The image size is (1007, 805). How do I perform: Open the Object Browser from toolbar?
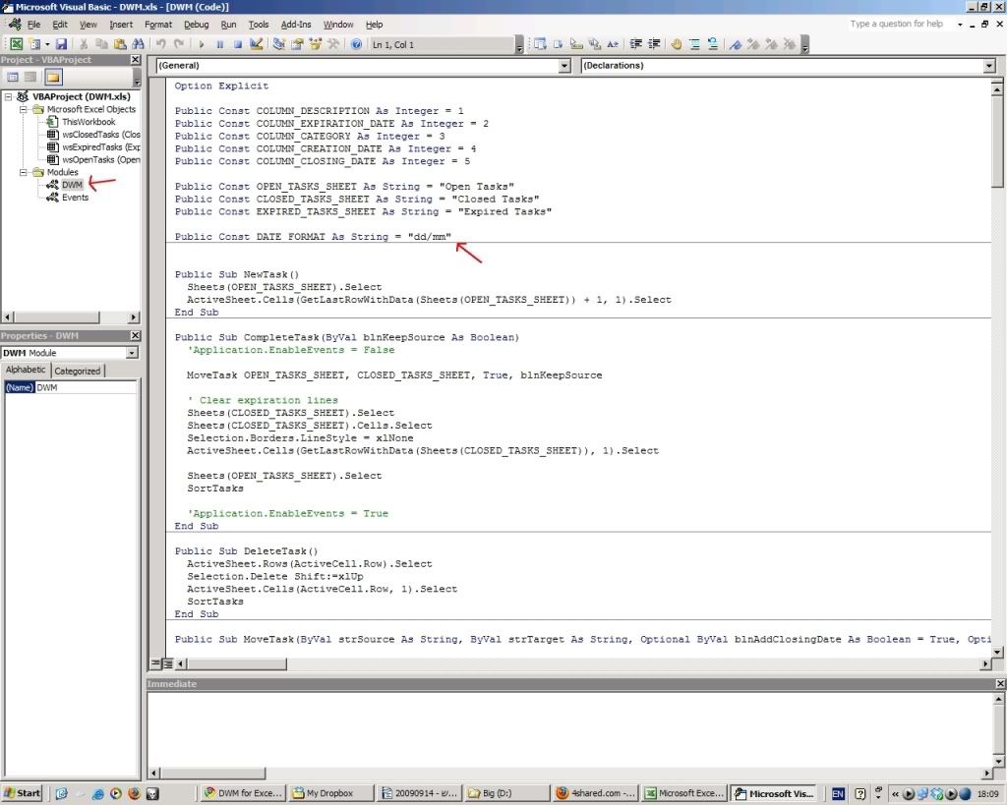[316, 44]
